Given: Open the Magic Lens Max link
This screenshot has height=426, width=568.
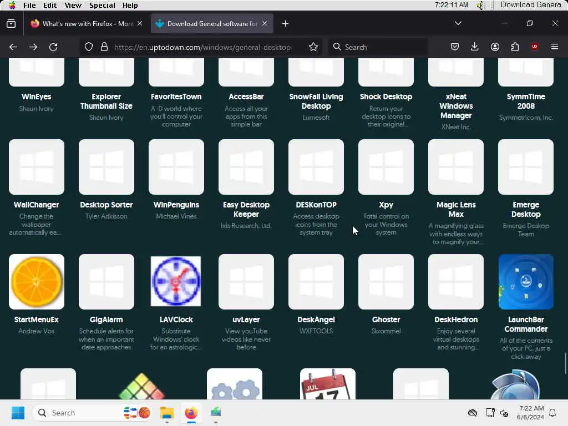Looking at the screenshot, I should click(456, 209).
